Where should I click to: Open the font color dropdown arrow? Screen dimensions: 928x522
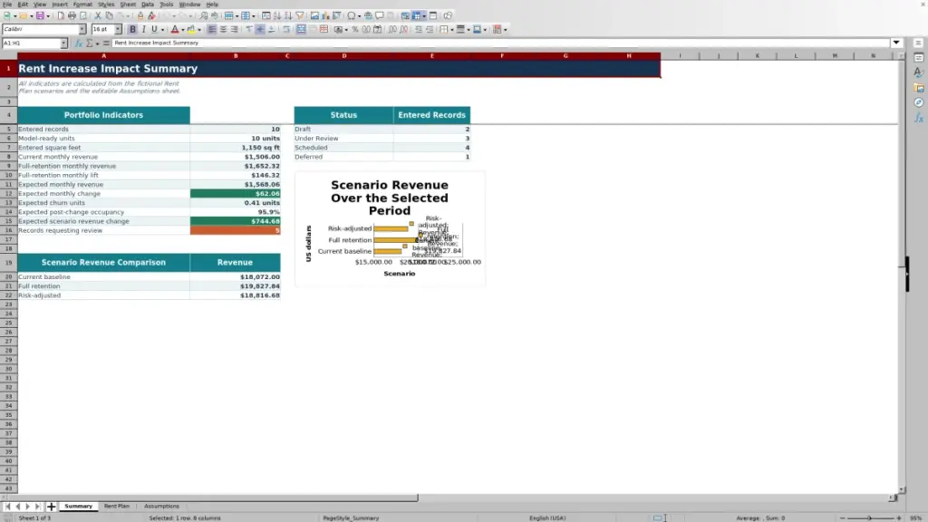coord(183,30)
